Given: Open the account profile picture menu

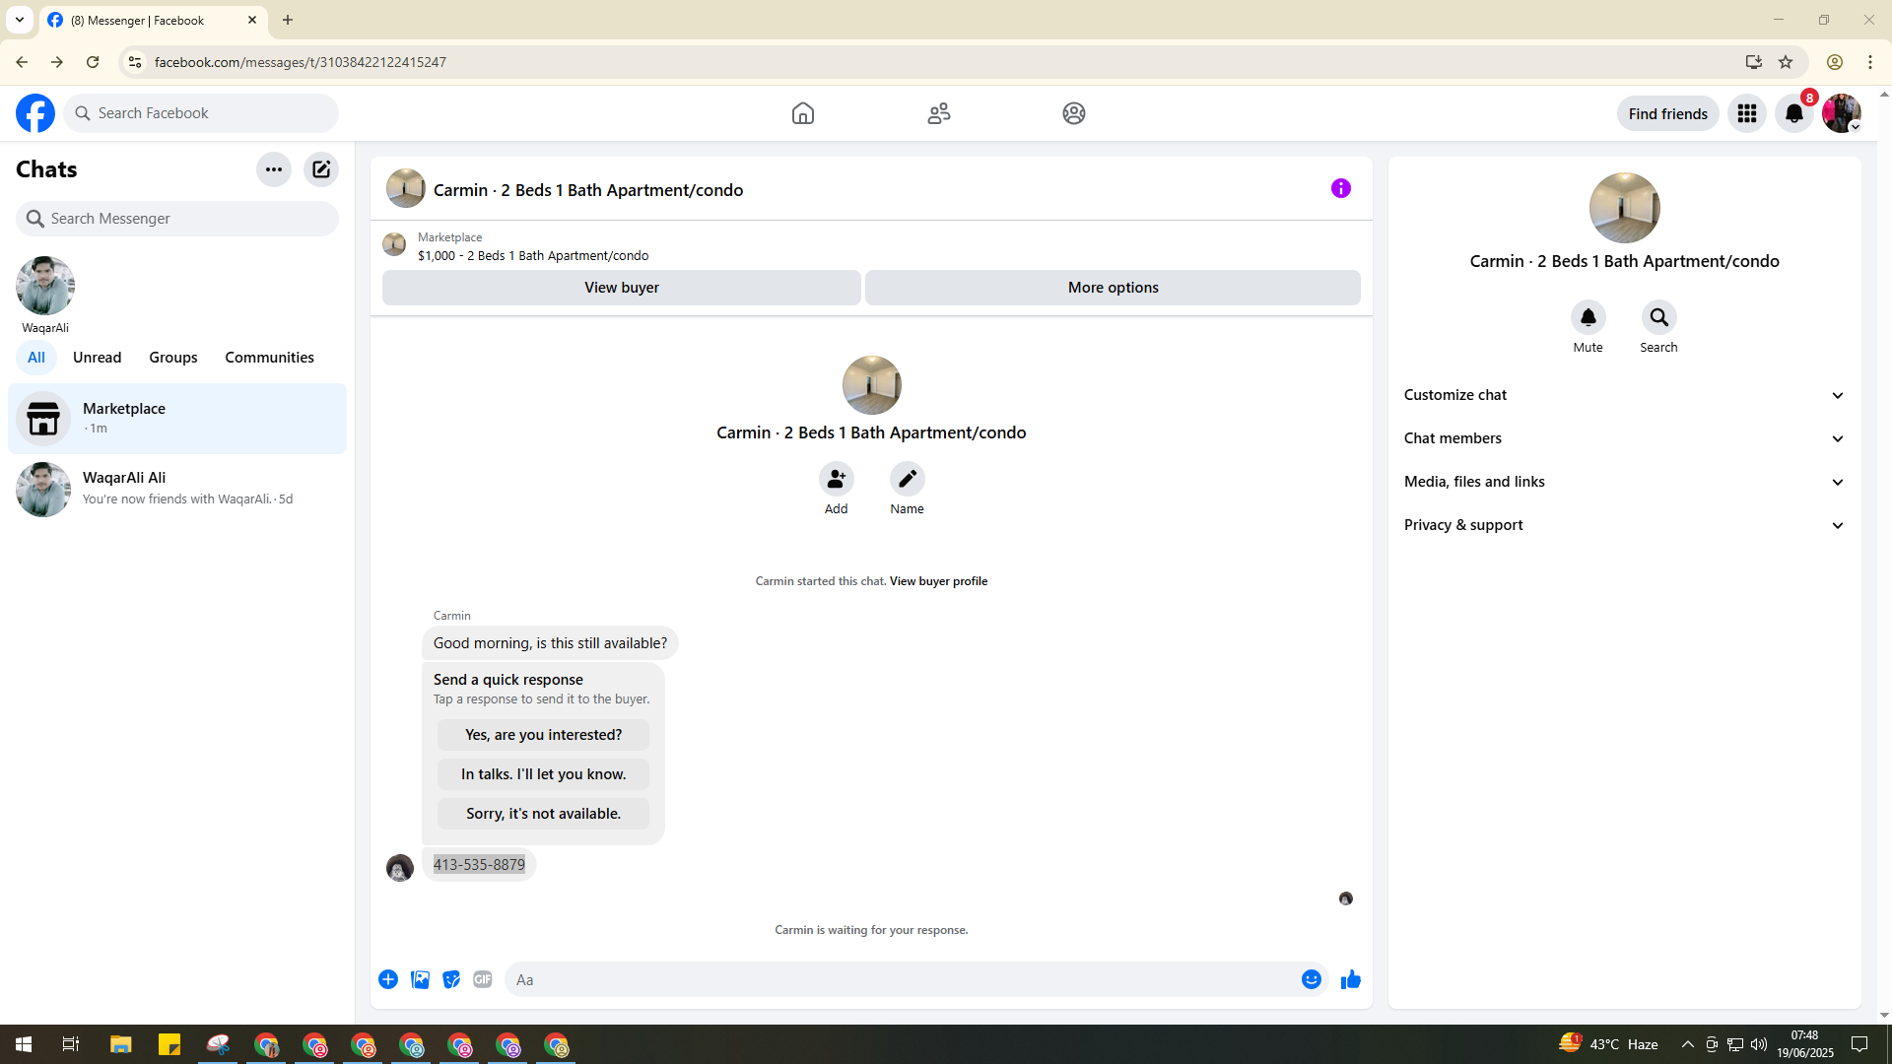Looking at the screenshot, I should coord(1842,113).
